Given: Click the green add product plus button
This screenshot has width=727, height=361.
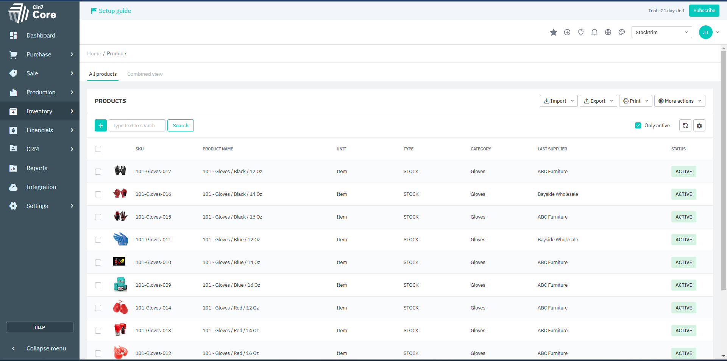Looking at the screenshot, I should coord(100,125).
